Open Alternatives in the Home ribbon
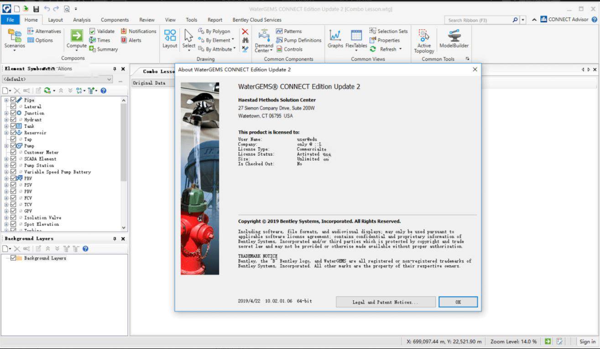This screenshot has width=600, height=349. click(x=44, y=31)
